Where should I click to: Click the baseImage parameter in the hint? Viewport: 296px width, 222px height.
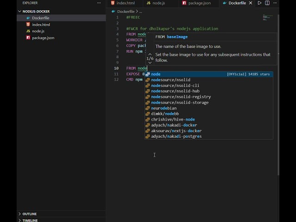[x=177, y=37]
